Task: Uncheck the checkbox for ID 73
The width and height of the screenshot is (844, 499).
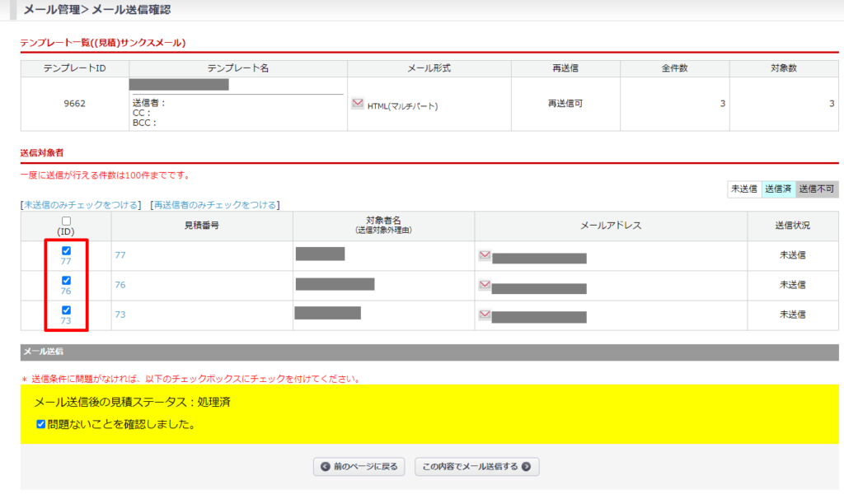Action: click(66, 310)
